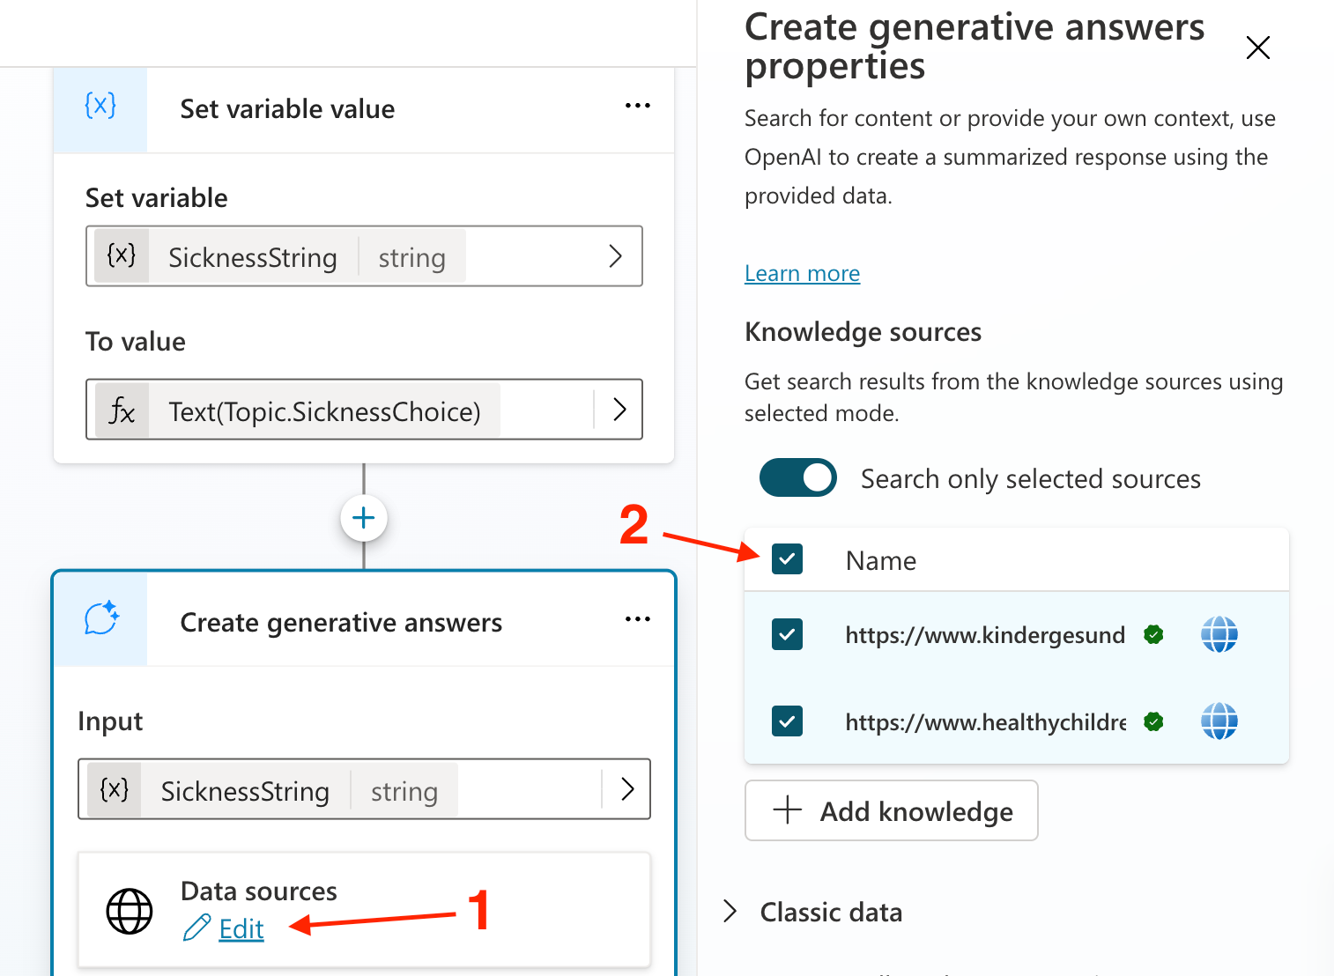
Task: Open the Input SicknessString variable chevron
Action: pyautogui.click(x=627, y=789)
